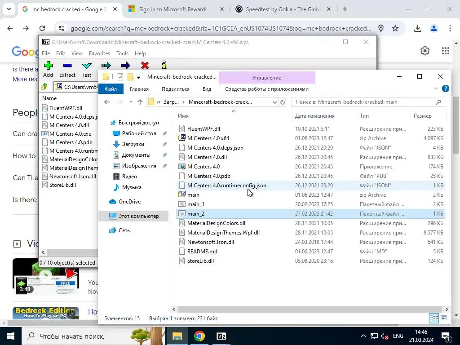Open 7-Zip Edit menu
Image resolution: width=460 pixels, height=345 pixels.
(61, 53)
